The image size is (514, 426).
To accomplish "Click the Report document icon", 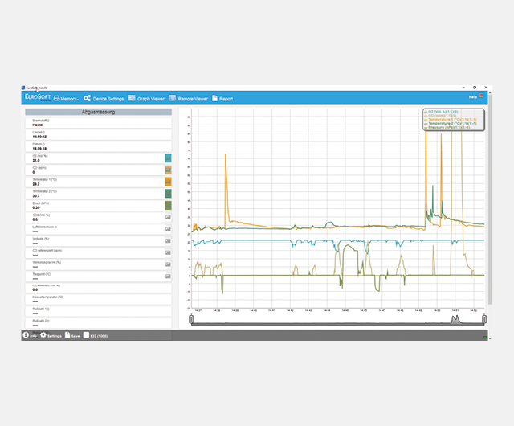I will coord(214,99).
